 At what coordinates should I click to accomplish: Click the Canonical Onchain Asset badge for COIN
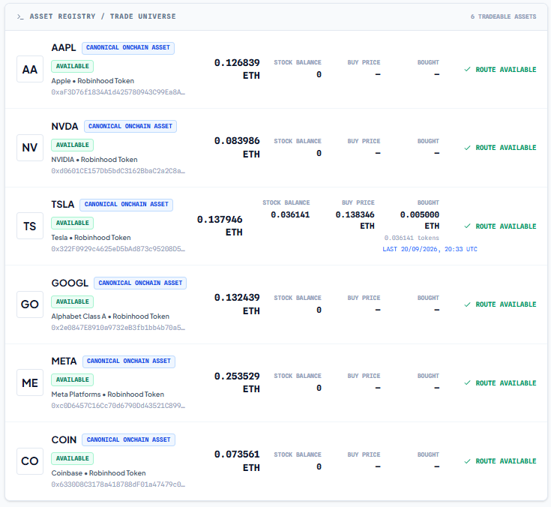pyautogui.click(x=129, y=439)
